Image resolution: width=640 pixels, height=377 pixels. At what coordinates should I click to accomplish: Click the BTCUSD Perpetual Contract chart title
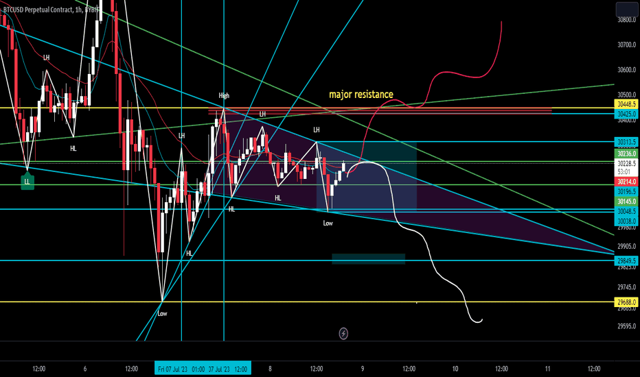pos(50,10)
